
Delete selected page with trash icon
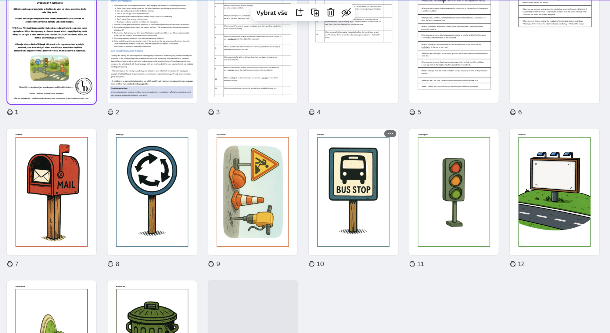tap(330, 13)
